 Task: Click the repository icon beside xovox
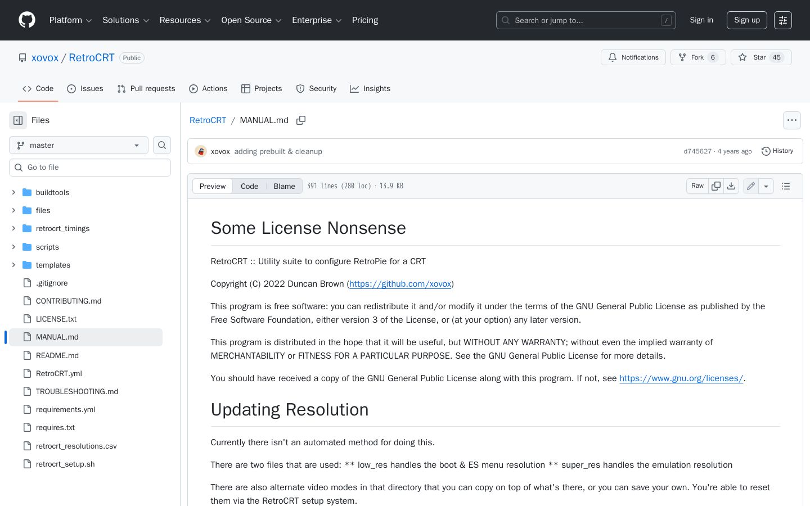tap(22, 58)
